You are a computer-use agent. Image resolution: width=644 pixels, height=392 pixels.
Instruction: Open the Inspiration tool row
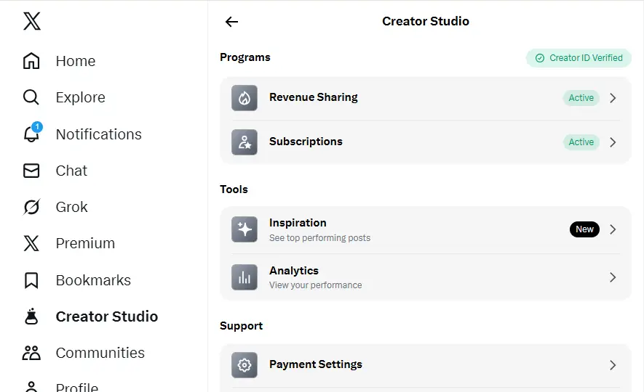[426, 229]
